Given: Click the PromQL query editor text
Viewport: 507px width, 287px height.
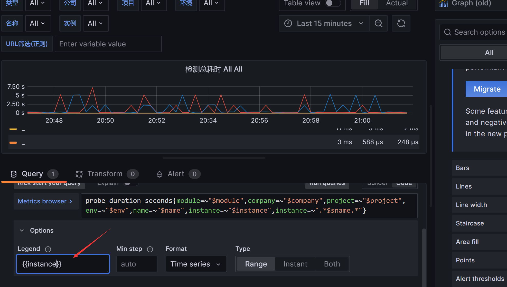Looking at the screenshot, I should [249, 206].
